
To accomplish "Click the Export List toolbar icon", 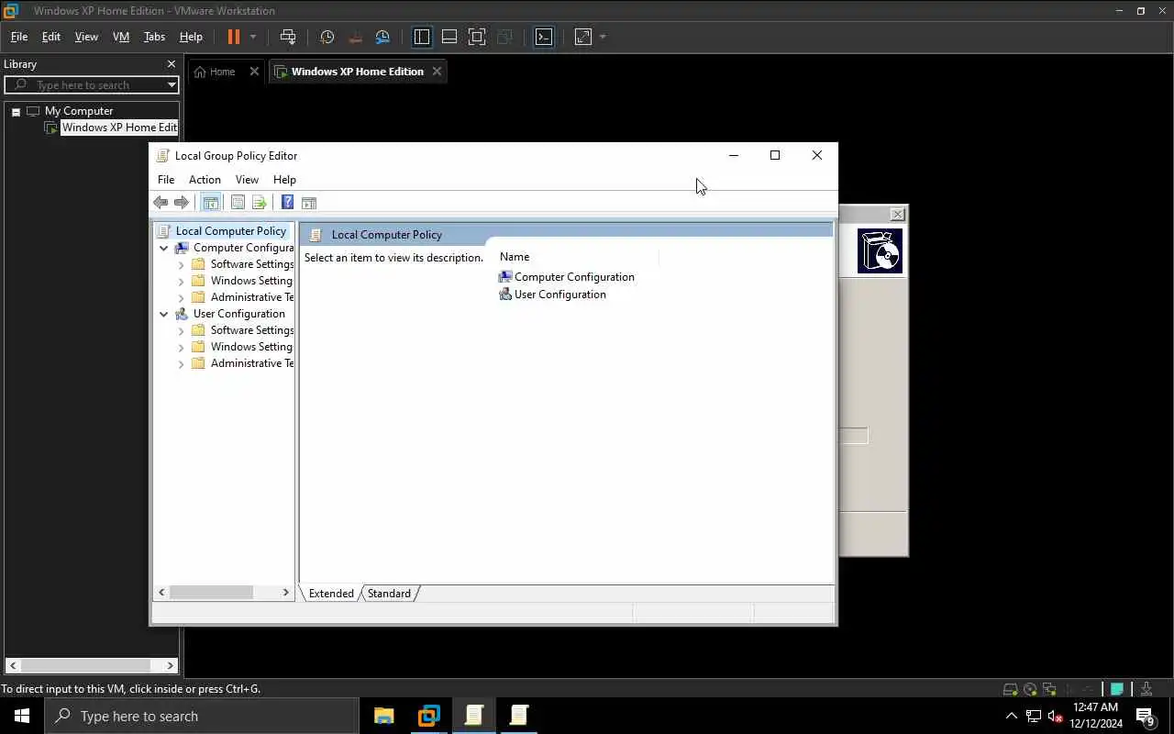I will coord(259,203).
